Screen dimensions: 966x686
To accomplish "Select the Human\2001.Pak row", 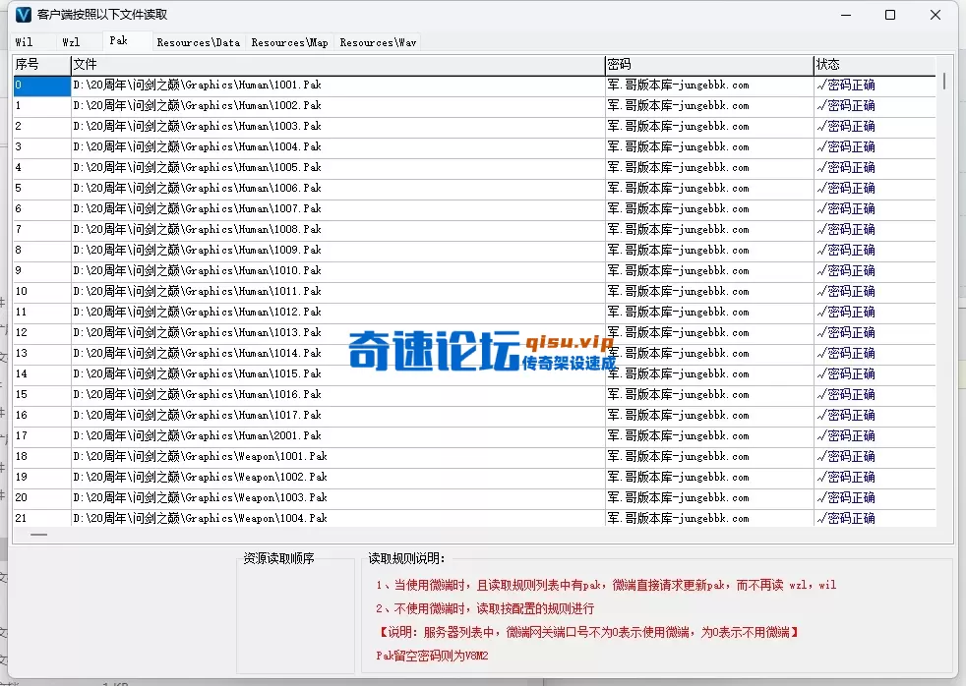I will coord(295,435).
